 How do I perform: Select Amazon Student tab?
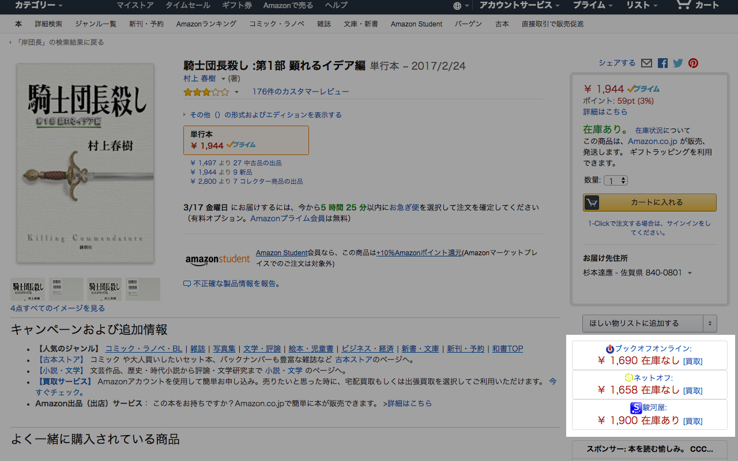[416, 24]
